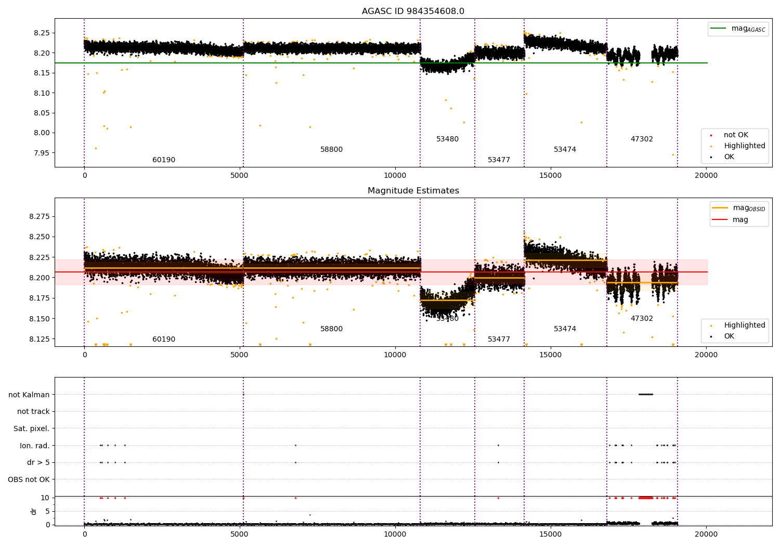This screenshot has width=780, height=546.
Task: Click "not OK" legend entry in top plot
Action: pos(736,135)
